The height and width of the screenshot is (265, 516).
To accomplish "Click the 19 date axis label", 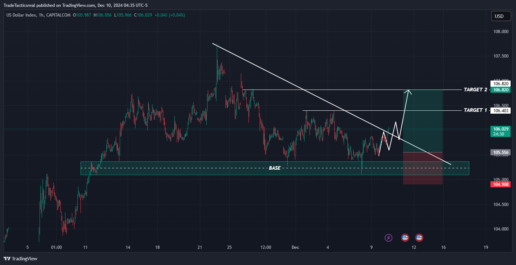I will [x=486, y=247].
